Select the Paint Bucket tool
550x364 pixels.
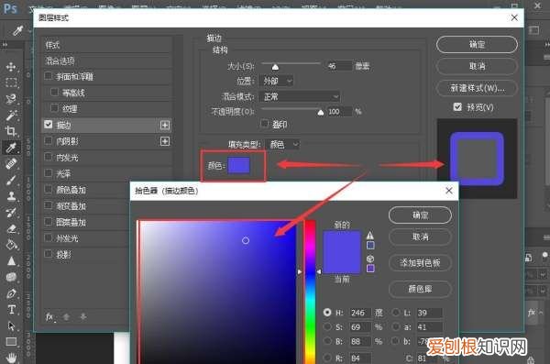pos(11,245)
